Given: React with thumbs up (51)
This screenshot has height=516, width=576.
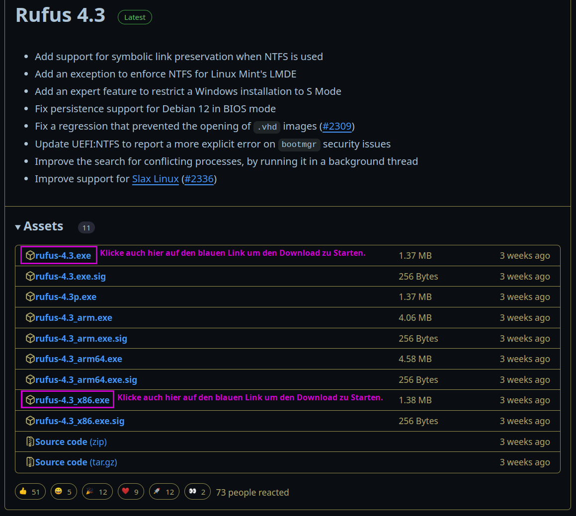Looking at the screenshot, I should pos(30,492).
